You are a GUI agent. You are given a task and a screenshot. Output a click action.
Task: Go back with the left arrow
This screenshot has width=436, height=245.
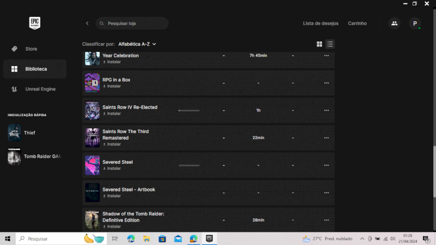(x=87, y=23)
